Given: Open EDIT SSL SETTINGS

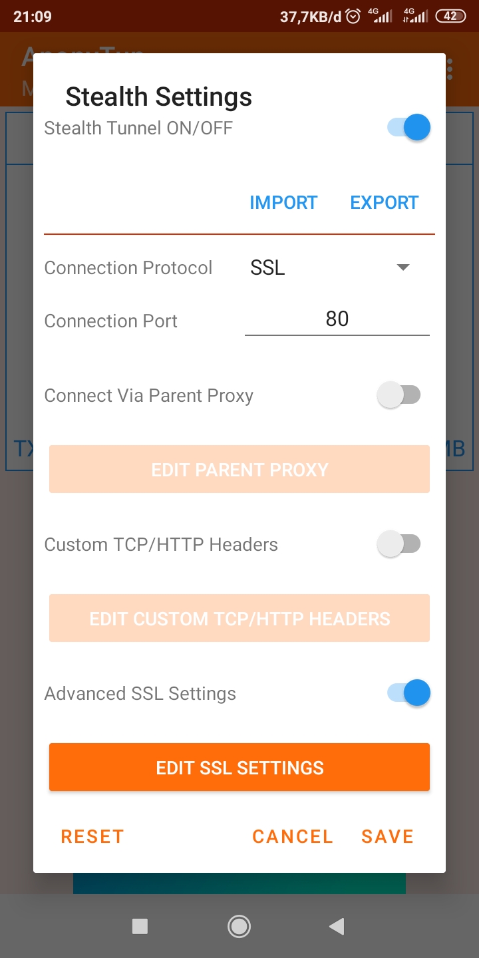Looking at the screenshot, I should [x=239, y=767].
